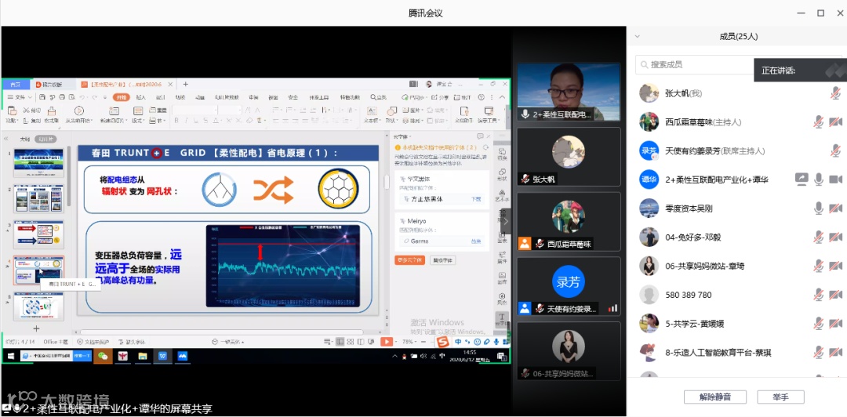Open the 首页 tab in WPS
The image size is (847, 417).
click(x=16, y=85)
